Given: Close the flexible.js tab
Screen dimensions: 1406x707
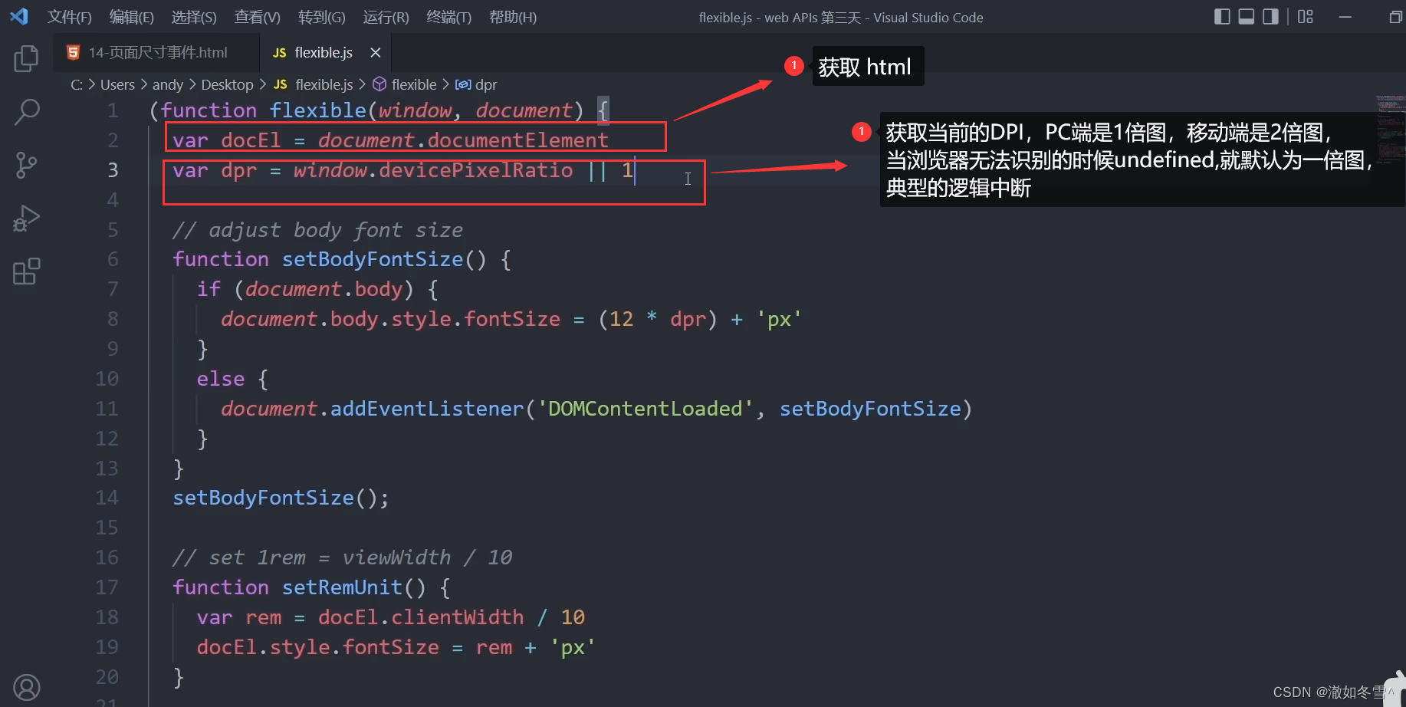Looking at the screenshot, I should (x=376, y=52).
